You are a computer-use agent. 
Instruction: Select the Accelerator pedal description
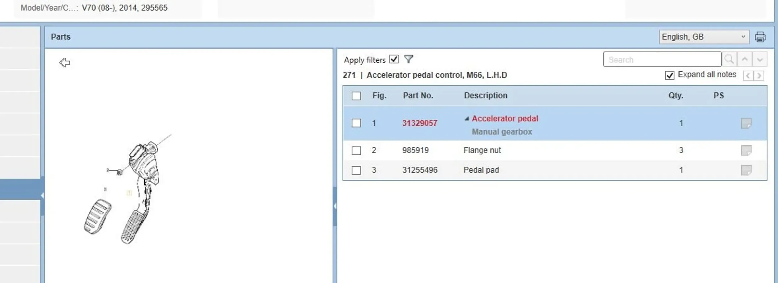[505, 118]
